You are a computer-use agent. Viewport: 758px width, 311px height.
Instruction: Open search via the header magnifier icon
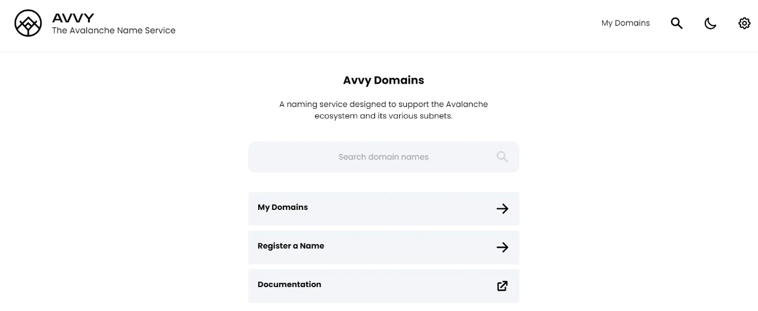tap(677, 23)
